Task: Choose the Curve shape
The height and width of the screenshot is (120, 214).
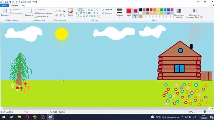Action: tap(81, 10)
